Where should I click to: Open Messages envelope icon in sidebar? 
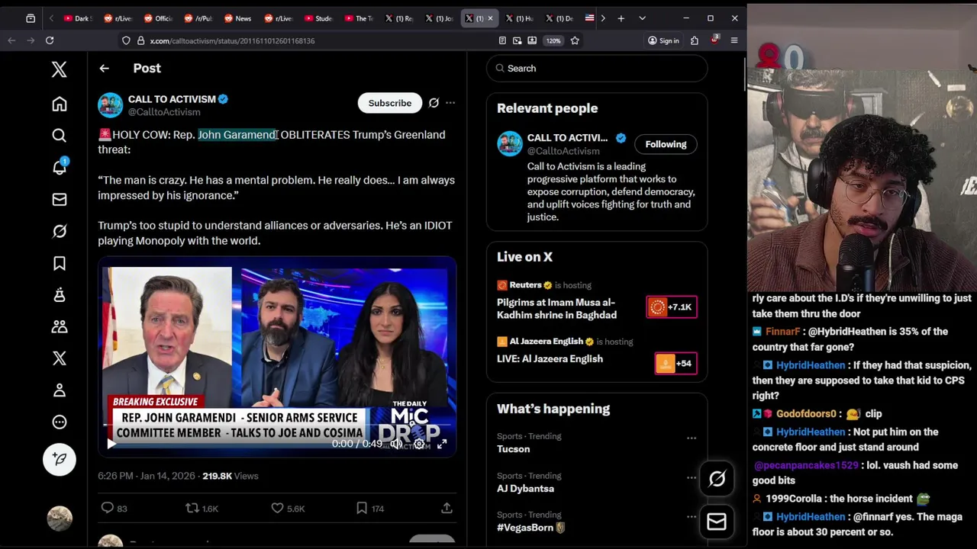click(x=59, y=199)
